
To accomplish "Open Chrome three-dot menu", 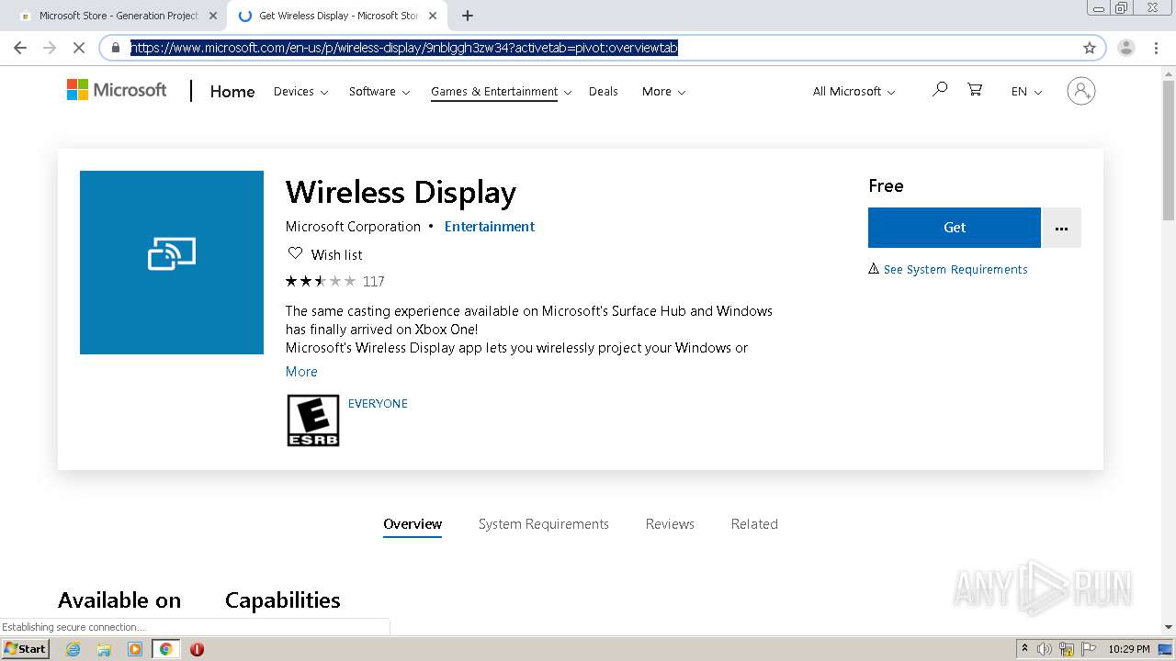I will point(1156,48).
